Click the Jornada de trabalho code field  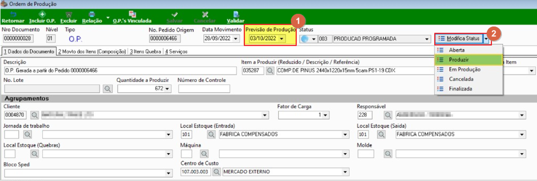point(12,135)
